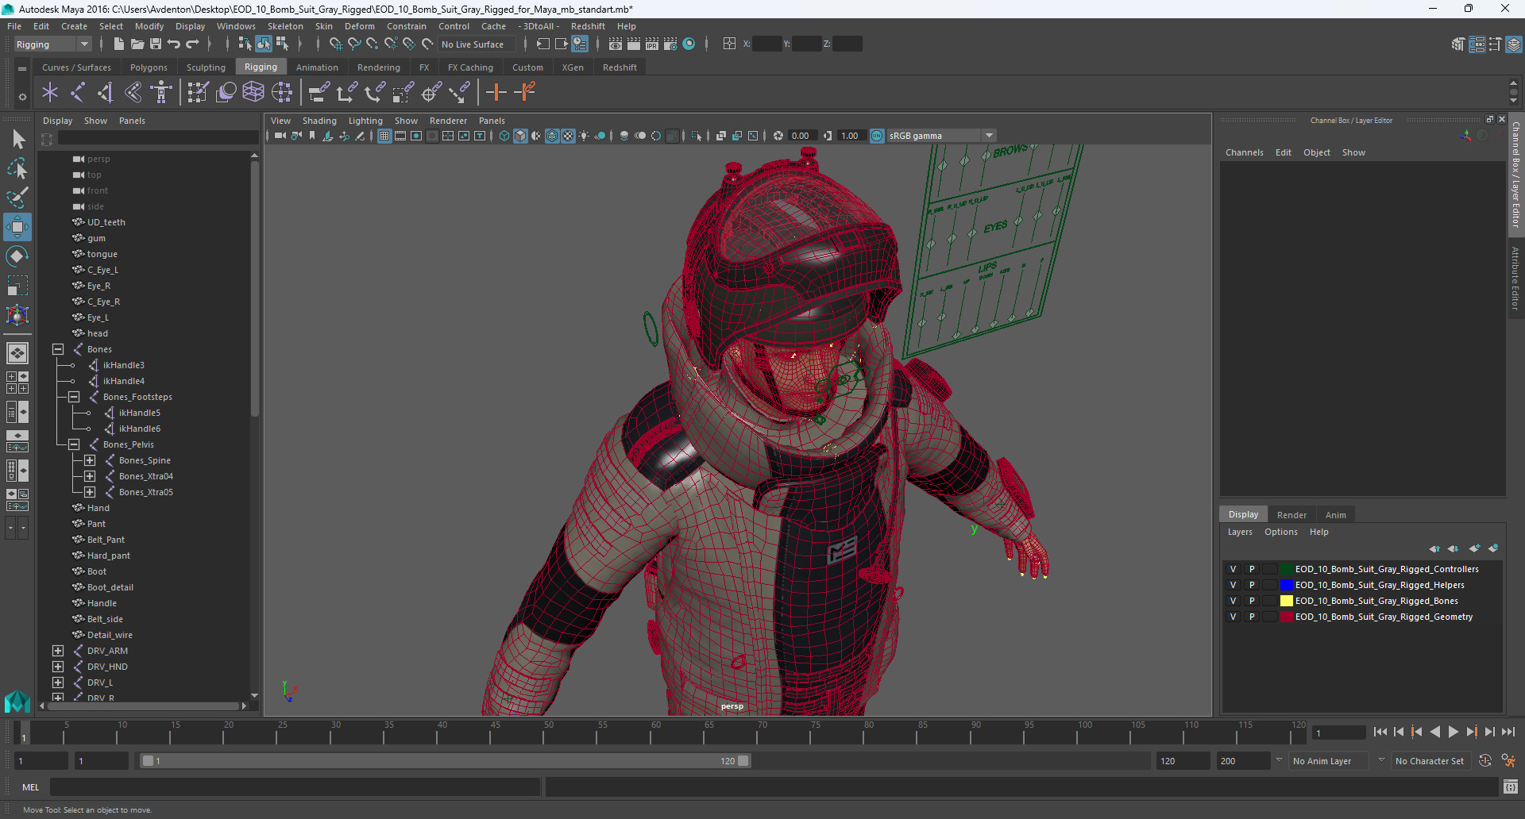This screenshot has width=1525, height=819.
Task: Toggle textured display in viewport toolbar
Action: tap(568, 136)
